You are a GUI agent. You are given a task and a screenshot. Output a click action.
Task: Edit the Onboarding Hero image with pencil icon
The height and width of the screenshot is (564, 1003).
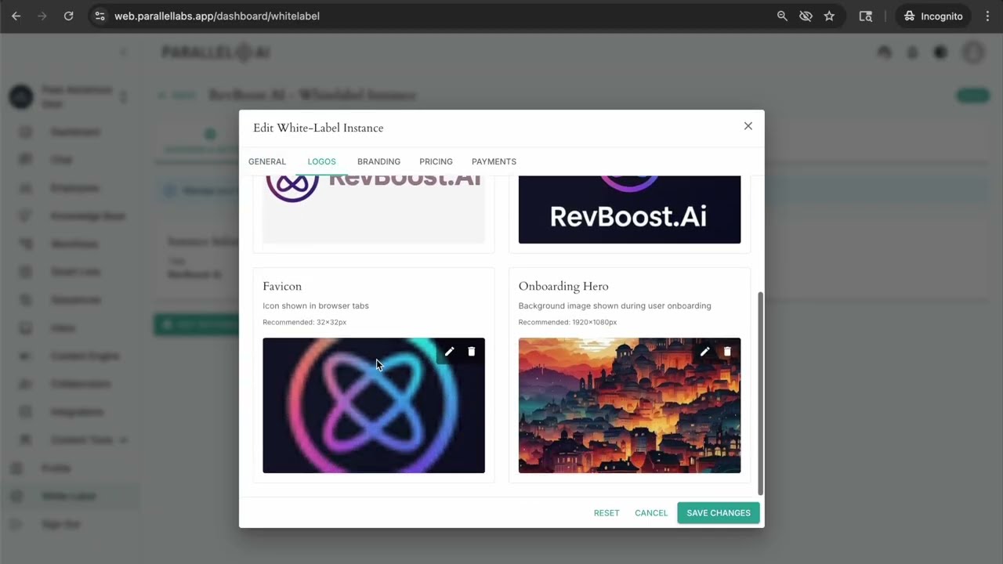coord(704,352)
